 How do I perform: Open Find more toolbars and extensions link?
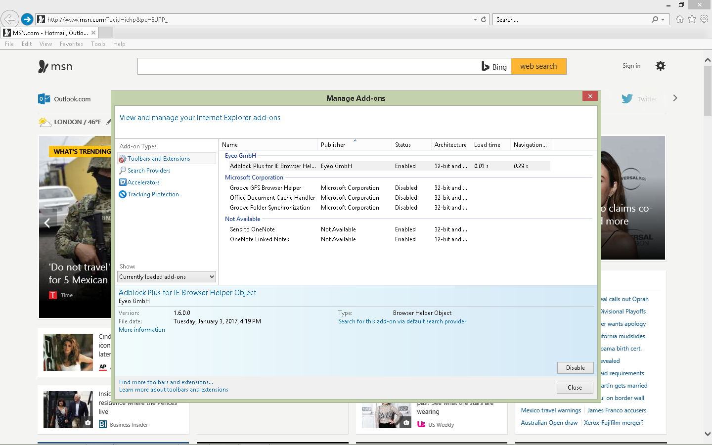pyautogui.click(x=165, y=382)
